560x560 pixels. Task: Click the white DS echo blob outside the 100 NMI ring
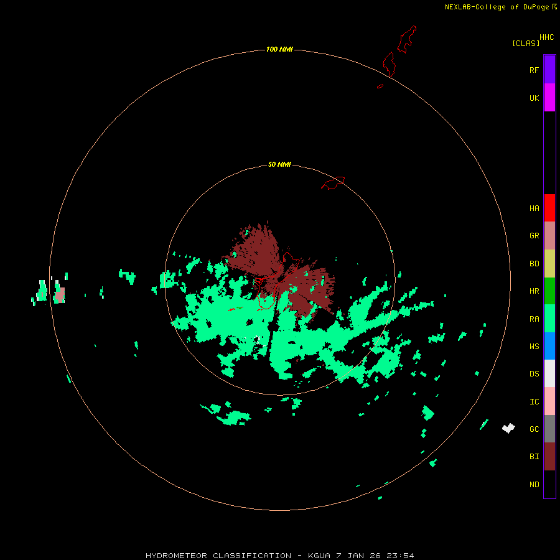point(508,428)
